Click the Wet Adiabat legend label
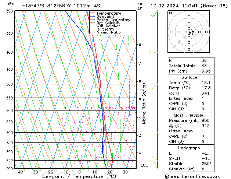 coord(108,26)
